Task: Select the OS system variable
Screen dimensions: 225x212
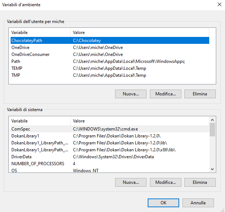Action: coord(110,170)
